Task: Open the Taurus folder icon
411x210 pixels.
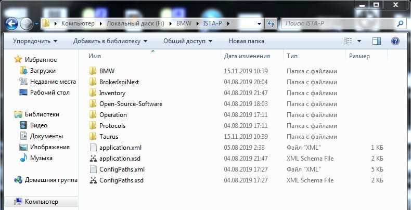Action: click(x=93, y=136)
